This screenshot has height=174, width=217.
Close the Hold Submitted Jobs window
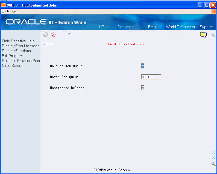[x=213, y=5]
